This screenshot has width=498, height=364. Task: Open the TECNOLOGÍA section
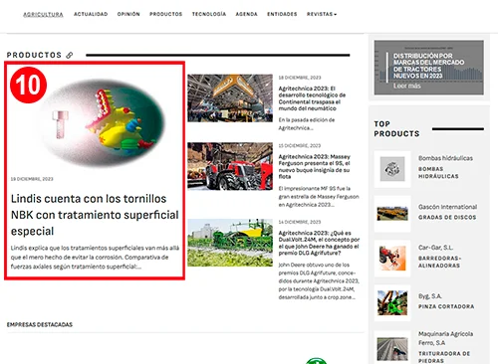(x=209, y=14)
